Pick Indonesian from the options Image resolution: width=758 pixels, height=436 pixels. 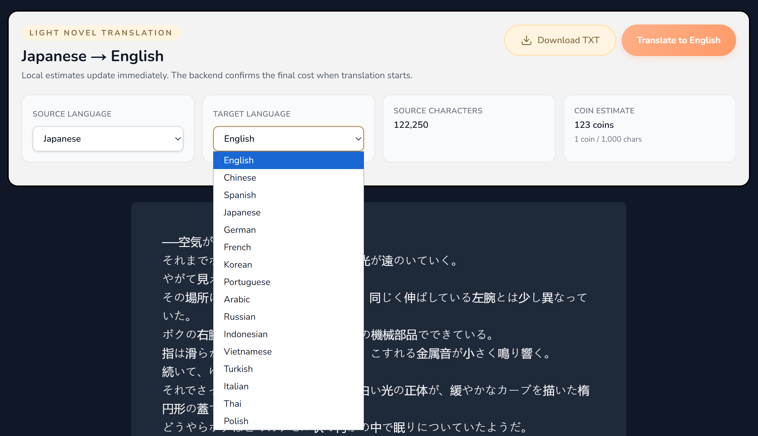click(288, 334)
